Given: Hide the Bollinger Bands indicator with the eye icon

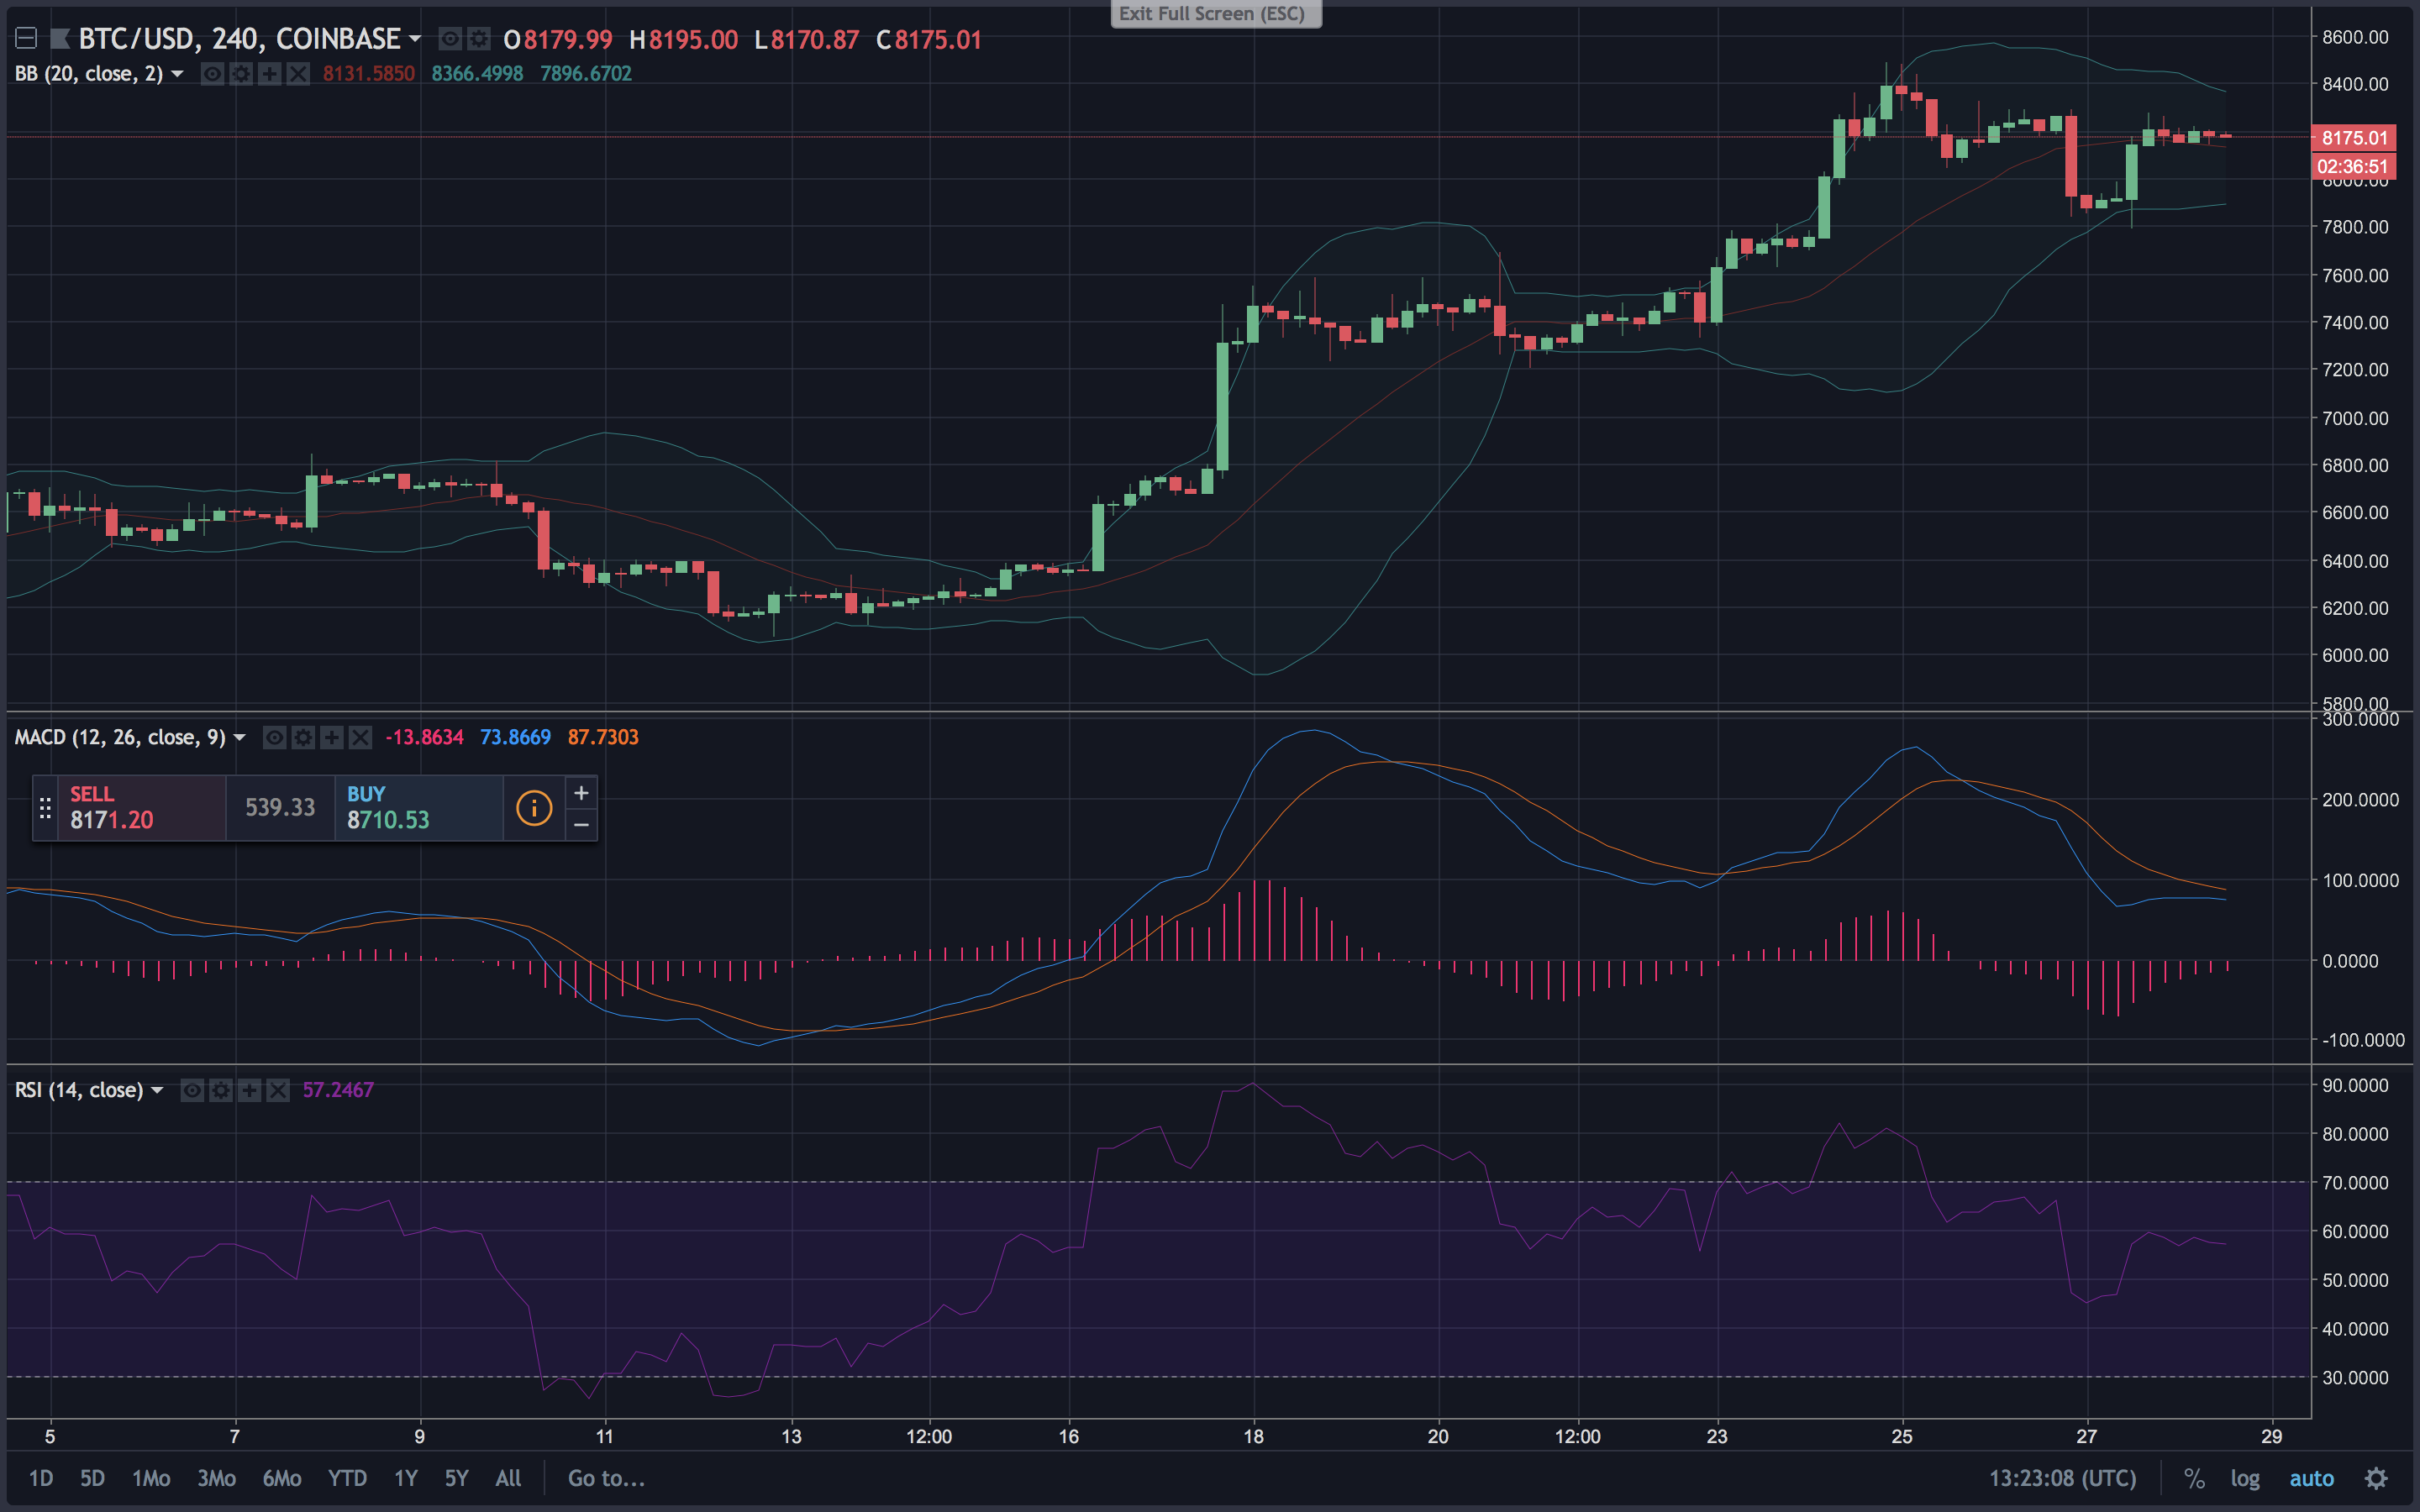Looking at the screenshot, I should pos(212,74).
